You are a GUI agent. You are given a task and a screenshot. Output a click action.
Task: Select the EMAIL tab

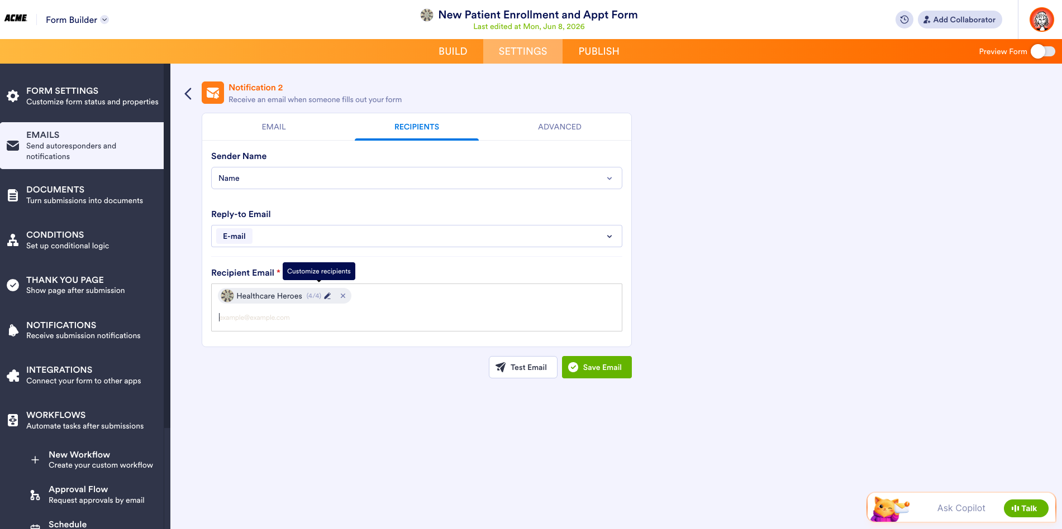pos(274,127)
